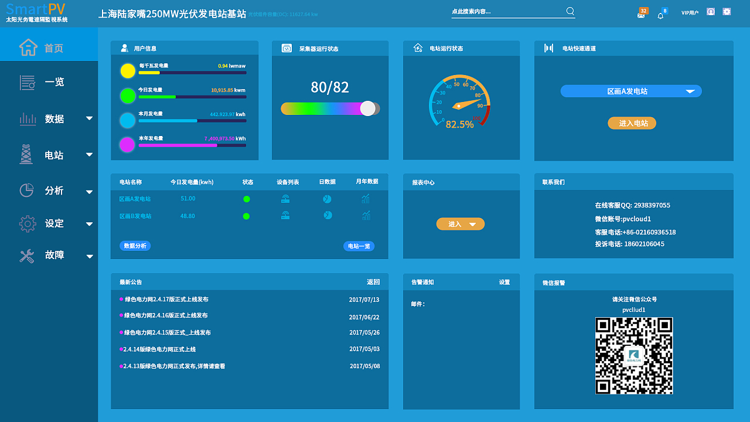Open device list icon for 区画A发电站
Screen dimensions: 750x422
(285, 199)
